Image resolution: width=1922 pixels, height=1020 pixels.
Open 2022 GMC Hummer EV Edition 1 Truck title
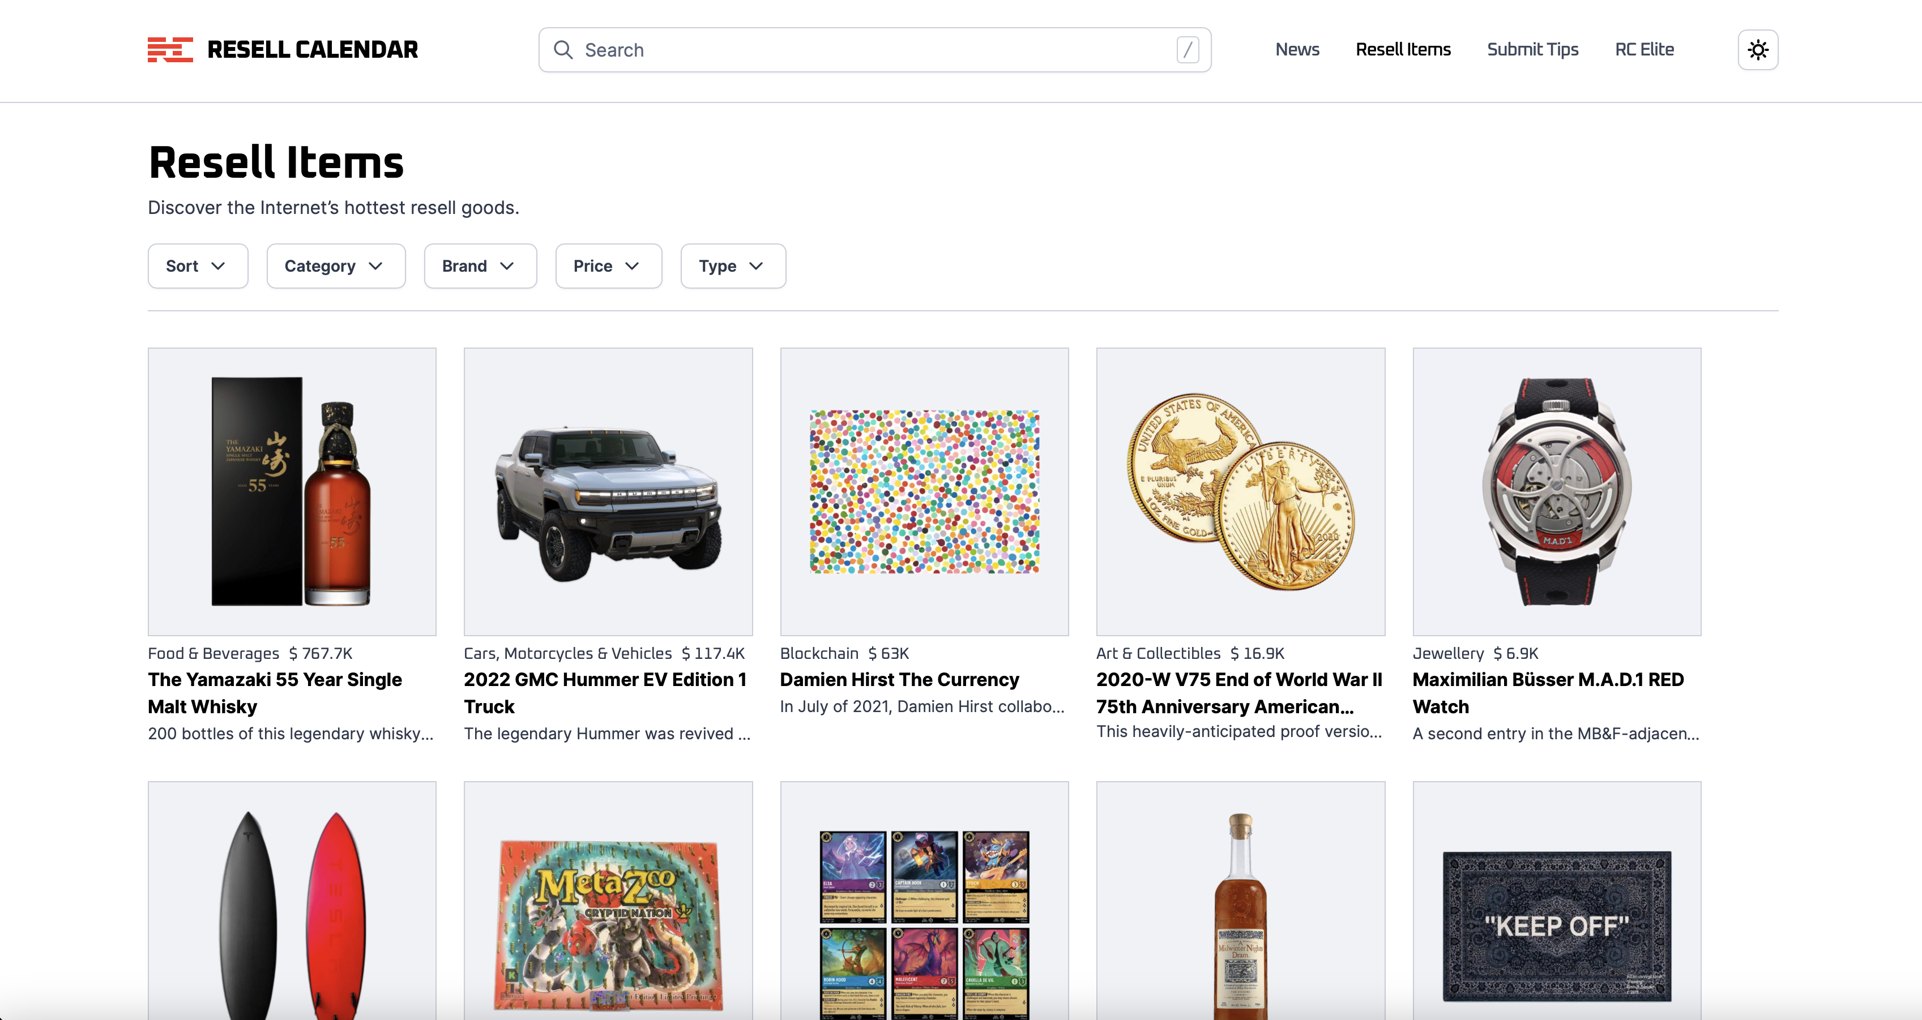[x=605, y=693]
